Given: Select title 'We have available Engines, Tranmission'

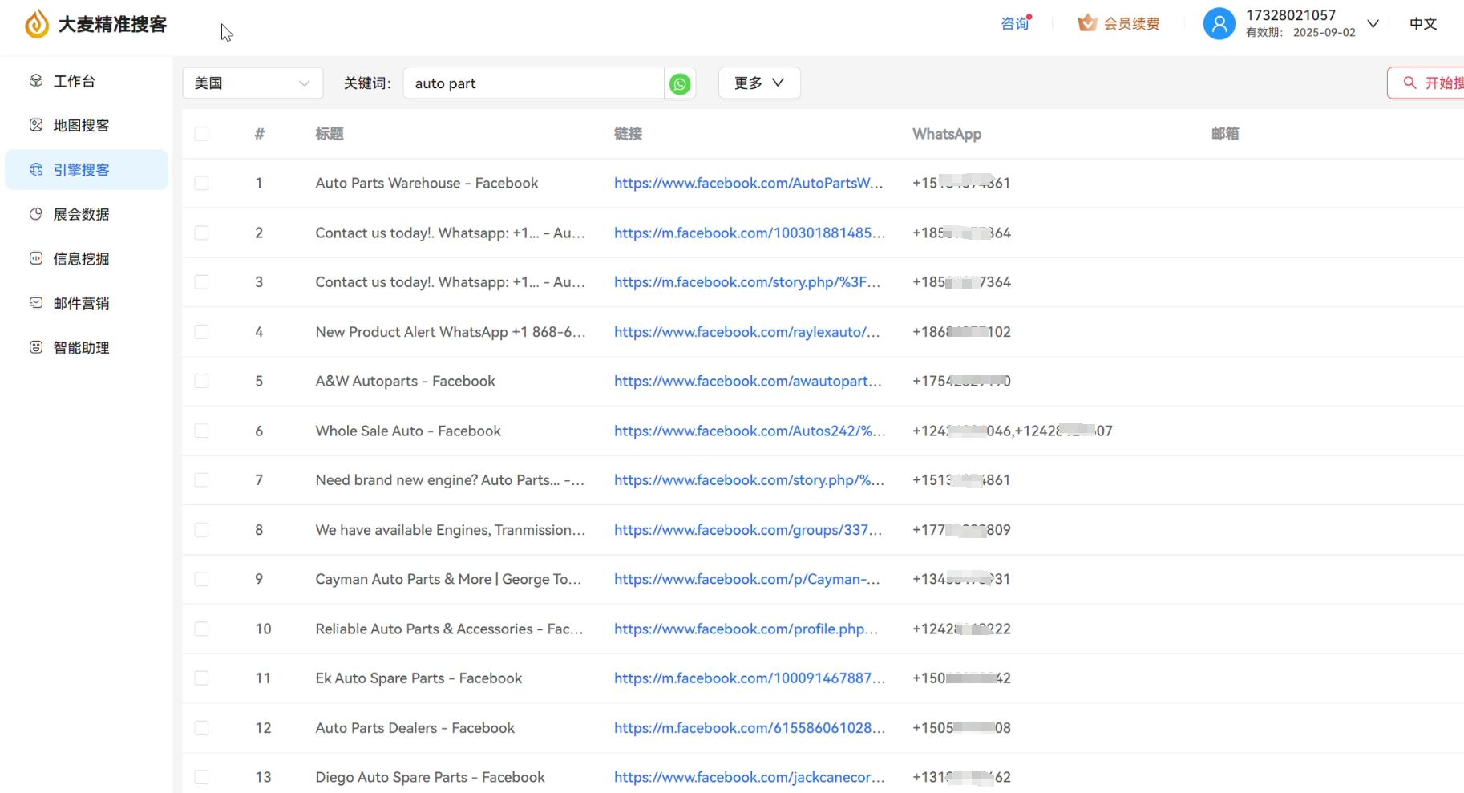Looking at the screenshot, I should click(x=450, y=530).
